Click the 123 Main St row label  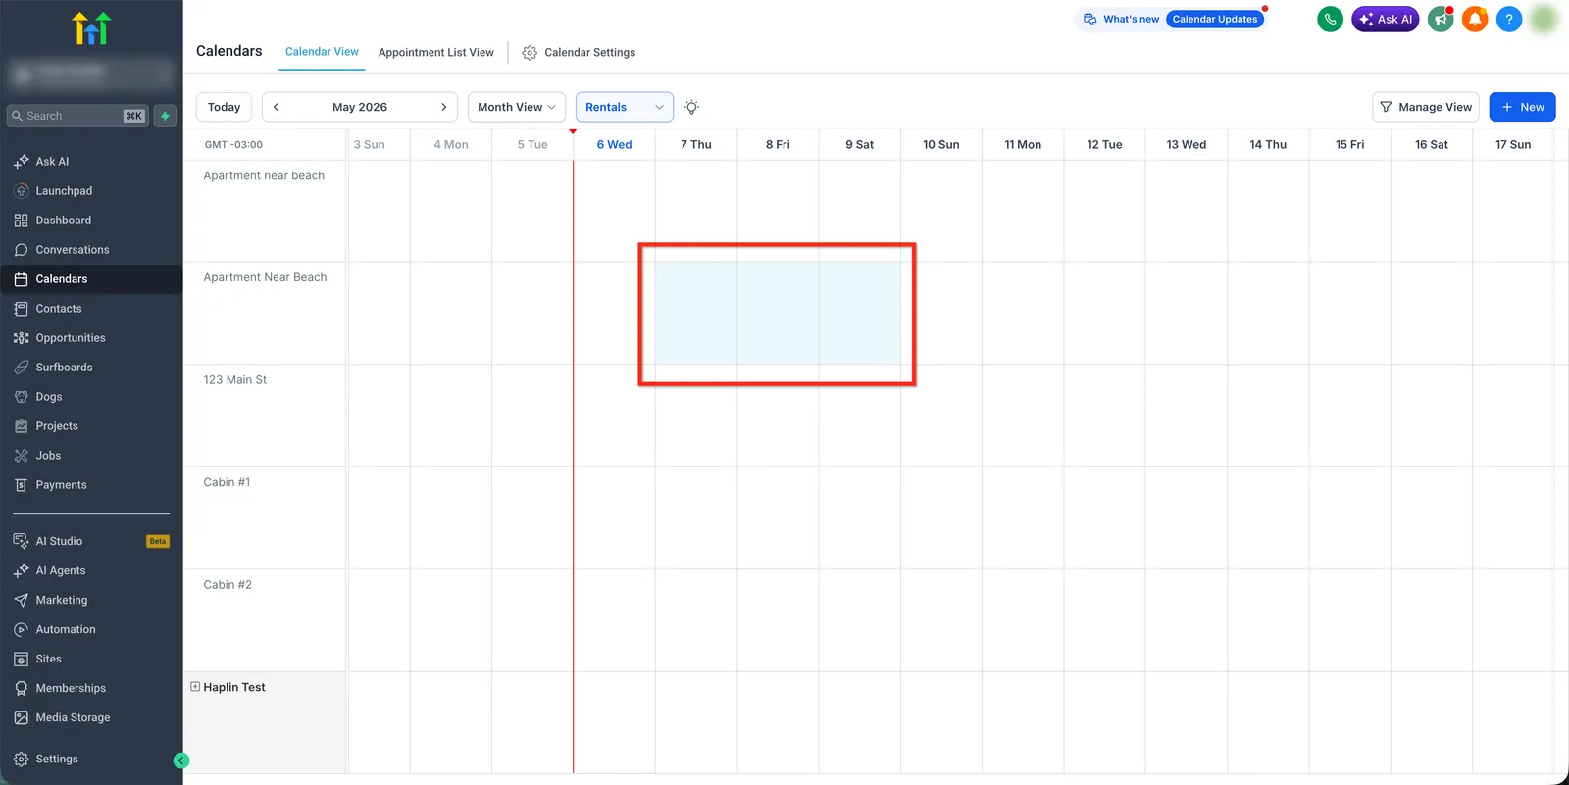(x=234, y=379)
